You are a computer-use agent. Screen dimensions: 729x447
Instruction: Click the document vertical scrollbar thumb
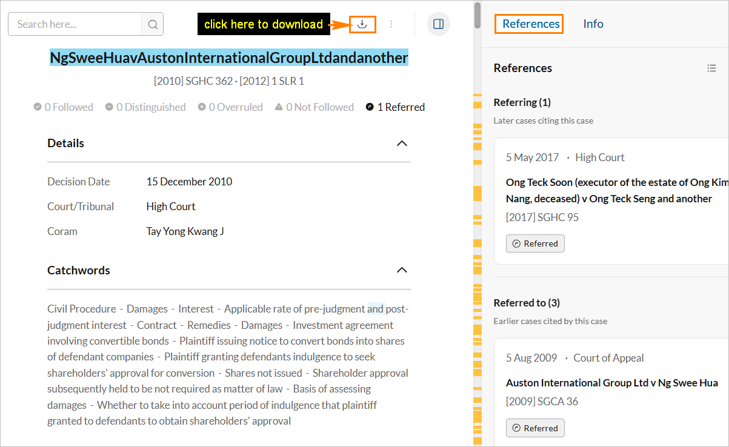coord(478,15)
